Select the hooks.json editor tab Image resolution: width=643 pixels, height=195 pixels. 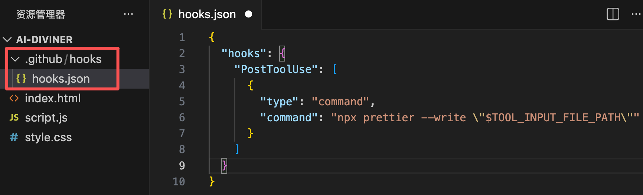(207, 14)
